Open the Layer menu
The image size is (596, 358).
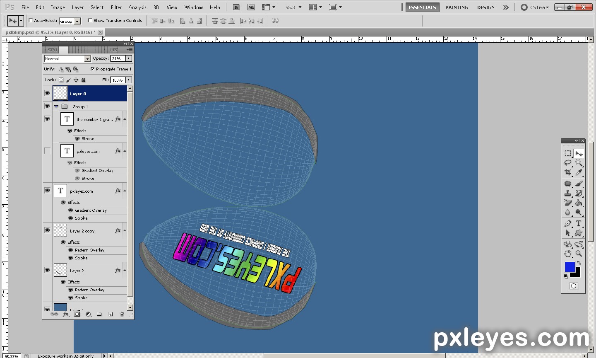[78, 7]
